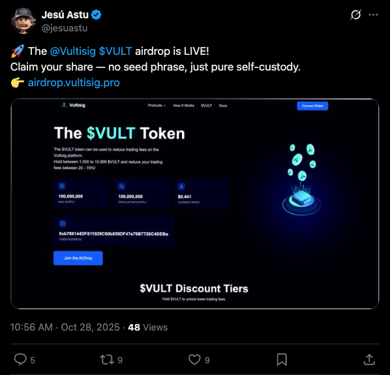The image size is (390, 375).
Task: Bookmark this post
Action: (x=282, y=360)
